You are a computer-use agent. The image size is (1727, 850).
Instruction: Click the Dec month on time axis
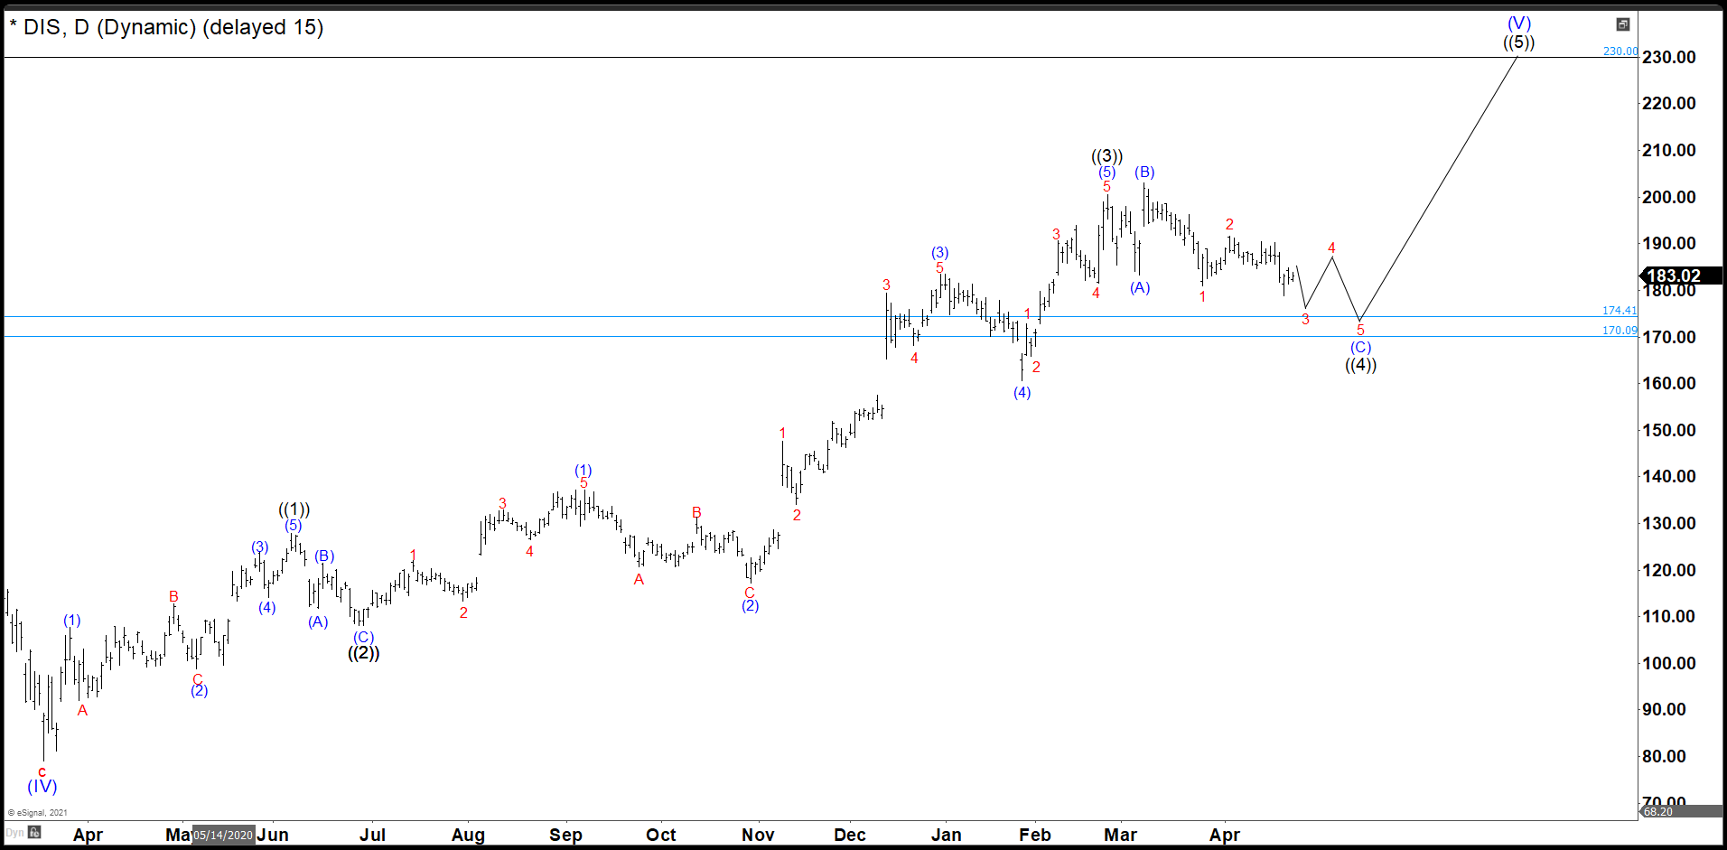(x=849, y=835)
